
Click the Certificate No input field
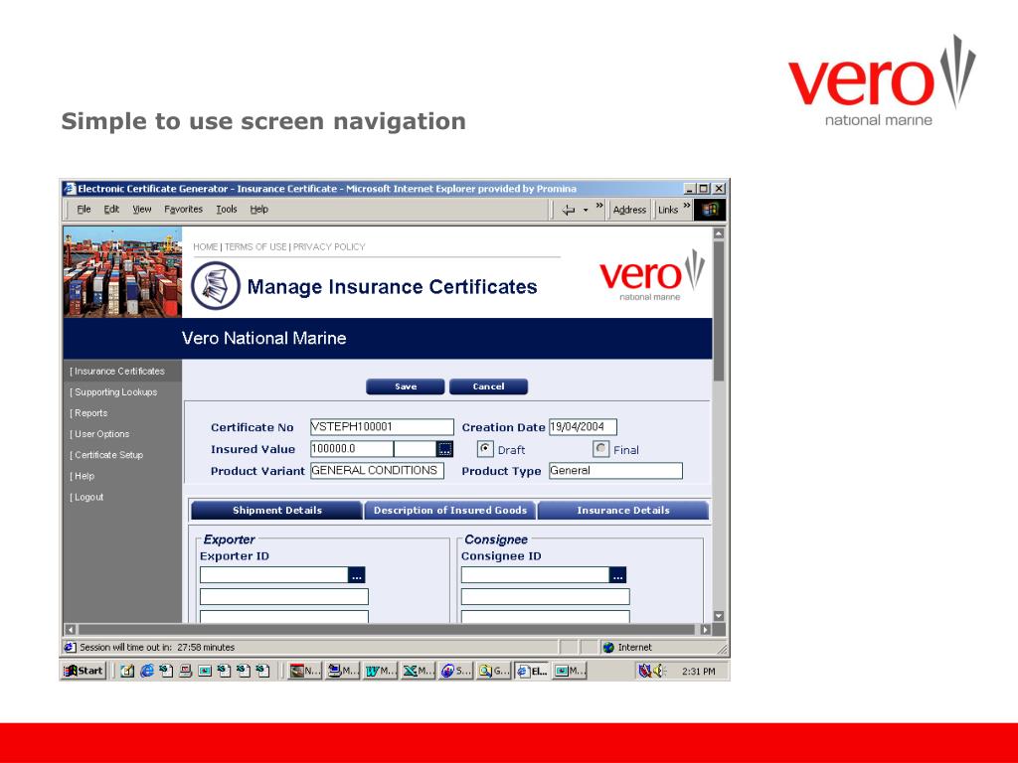(x=382, y=427)
